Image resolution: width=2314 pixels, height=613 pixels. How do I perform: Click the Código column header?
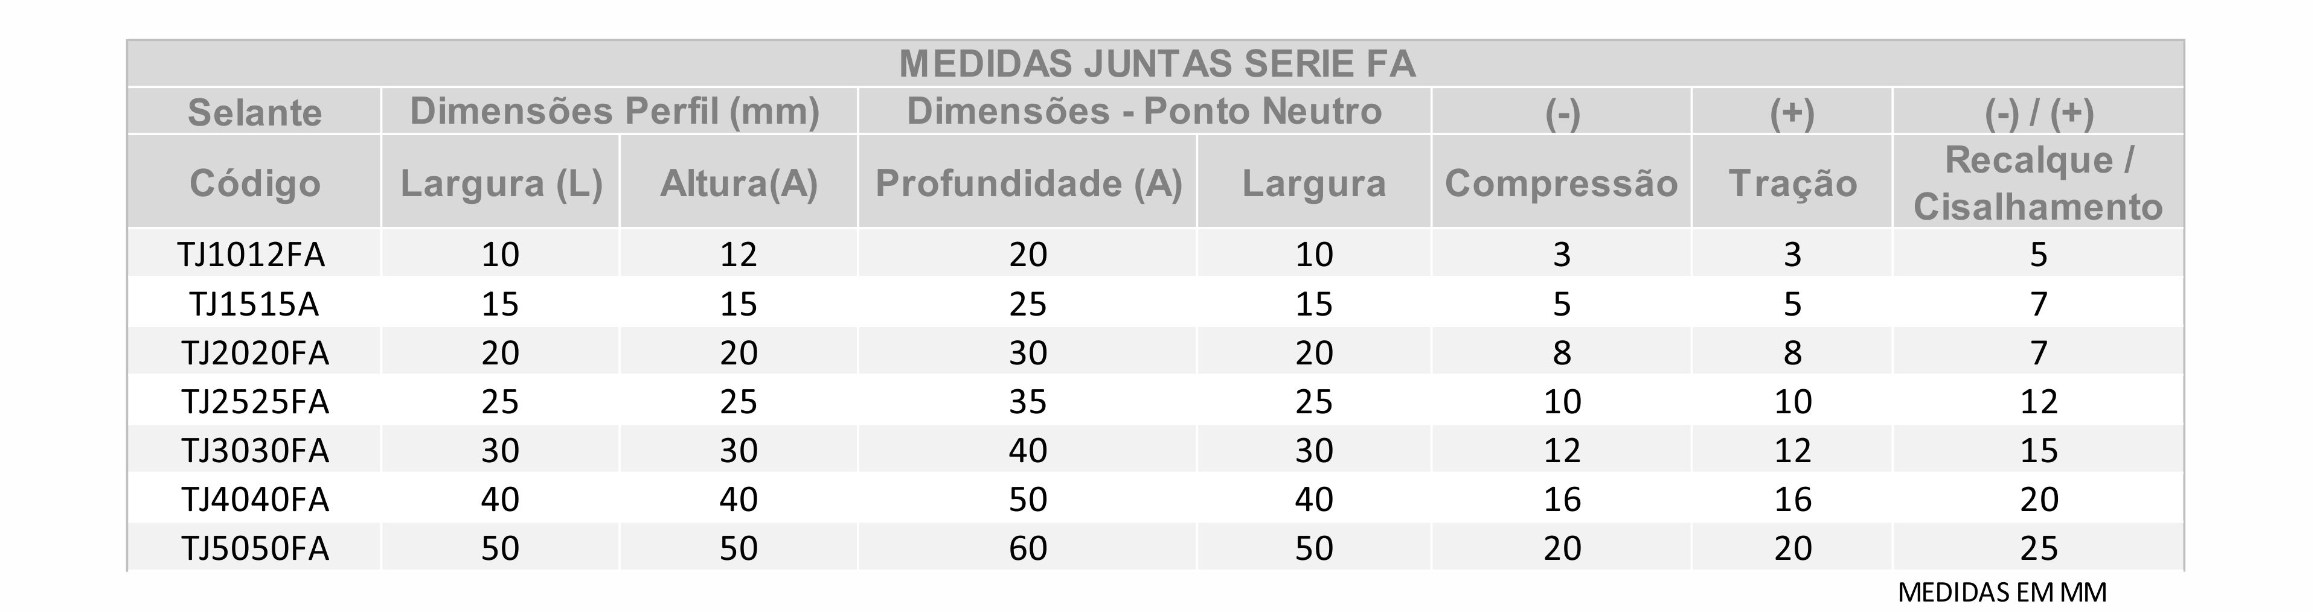(254, 182)
